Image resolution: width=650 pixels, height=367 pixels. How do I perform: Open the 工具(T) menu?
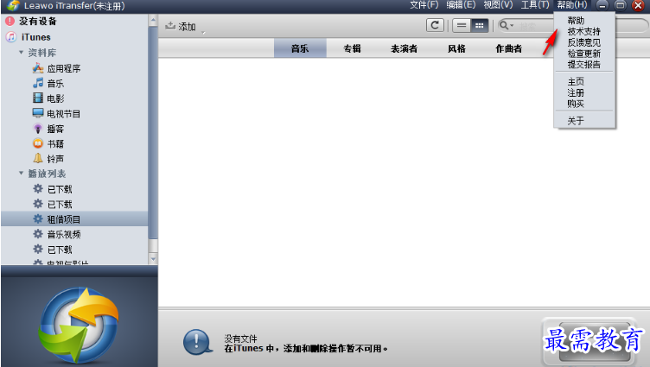[535, 5]
